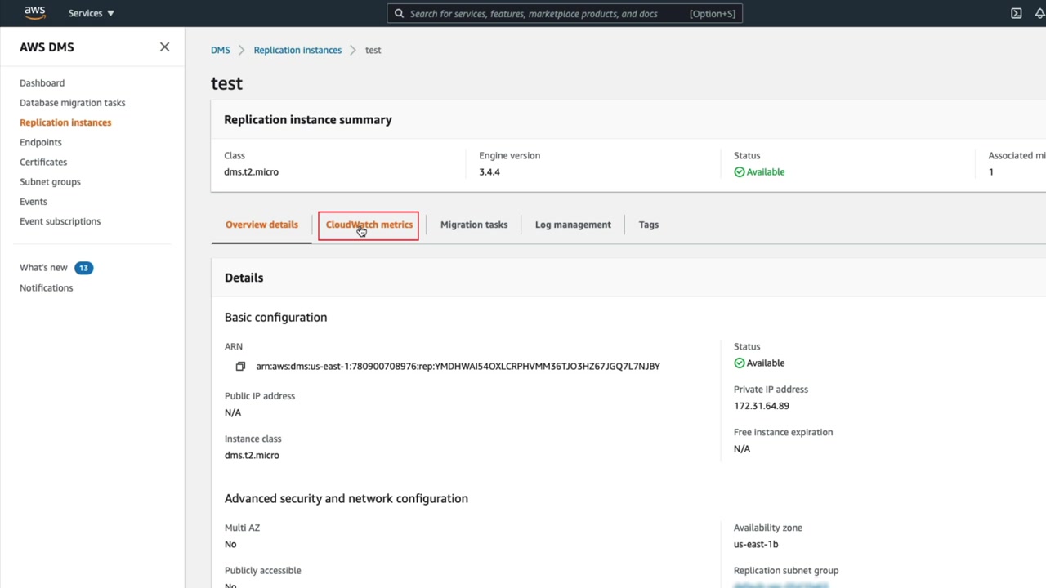
Task: Open Event subscriptions in sidebar
Action: click(60, 221)
